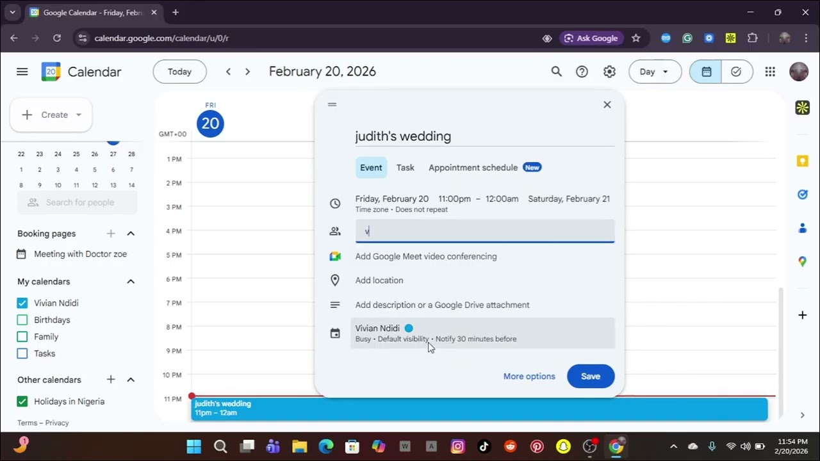The width and height of the screenshot is (820, 461).
Task: Check the Birthdays calendar
Action: point(22,319)
